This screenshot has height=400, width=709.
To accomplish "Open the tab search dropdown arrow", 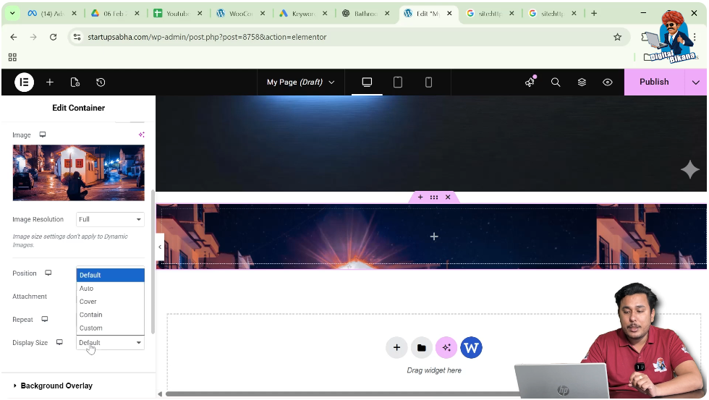I will pyautogui.click(x=13, y=14).
